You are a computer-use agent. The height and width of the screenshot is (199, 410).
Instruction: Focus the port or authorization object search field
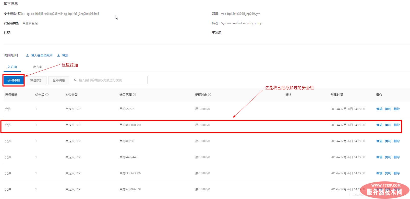coord(109,80)
